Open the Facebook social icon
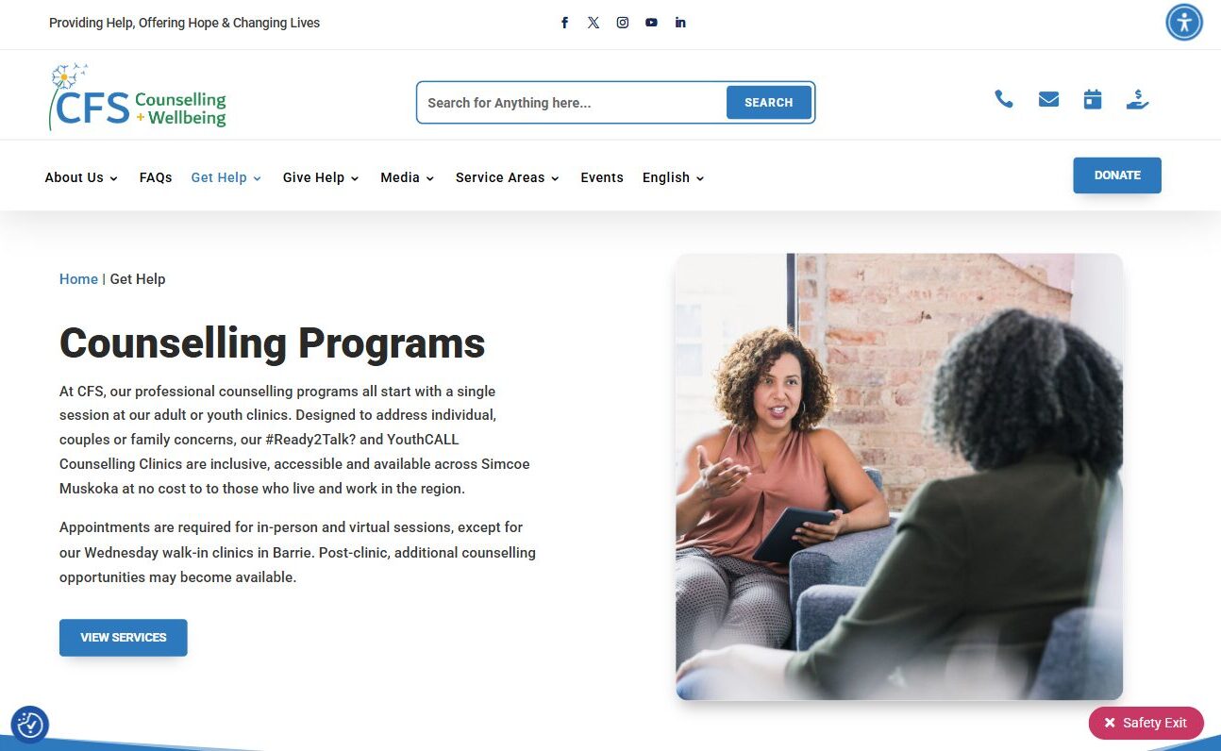 pyautogui.click(x=564, y=23)
